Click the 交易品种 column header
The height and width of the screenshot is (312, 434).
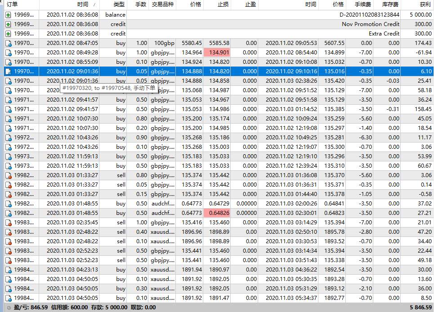point(162,4)
